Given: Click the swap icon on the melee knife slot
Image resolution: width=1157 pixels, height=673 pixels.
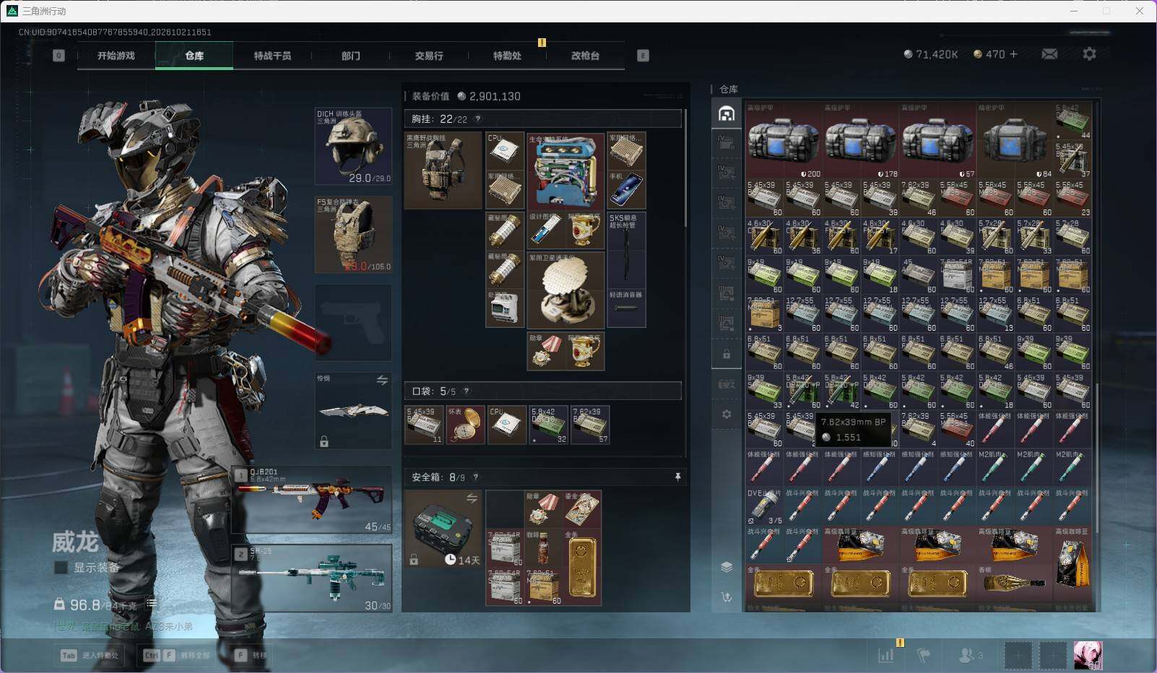Looking at the screenshot, I should click(x=382, y=381).
